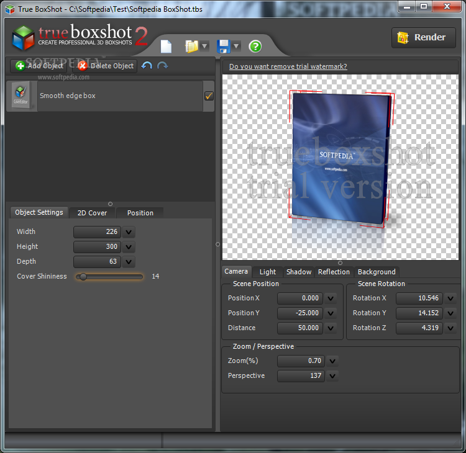
Task: Click the Zoom(%) value field
Action: [x=301, y=361]
